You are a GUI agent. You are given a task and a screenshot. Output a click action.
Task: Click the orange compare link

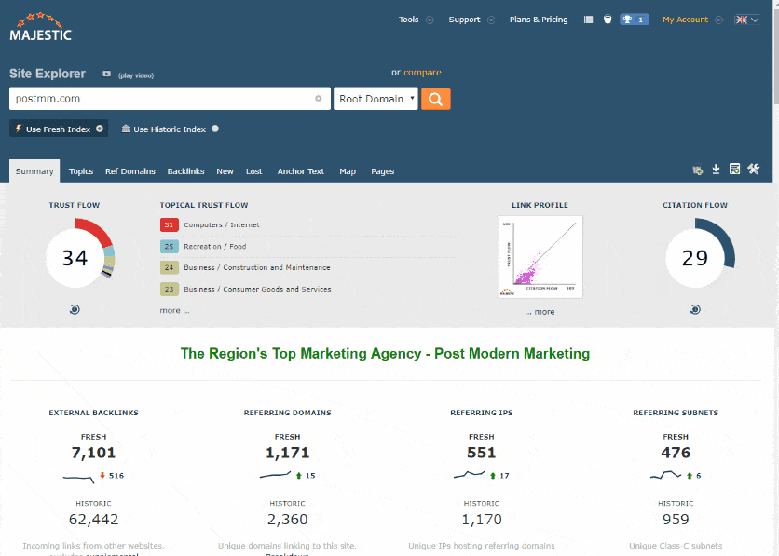(x=422, y=73)
